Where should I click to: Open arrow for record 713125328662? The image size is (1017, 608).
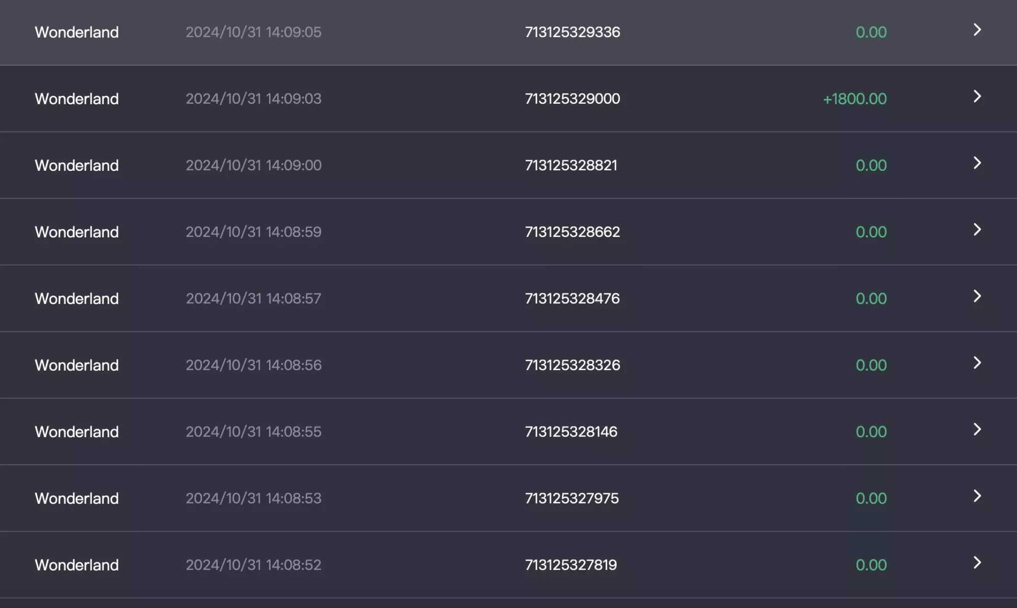click(977, 230)
